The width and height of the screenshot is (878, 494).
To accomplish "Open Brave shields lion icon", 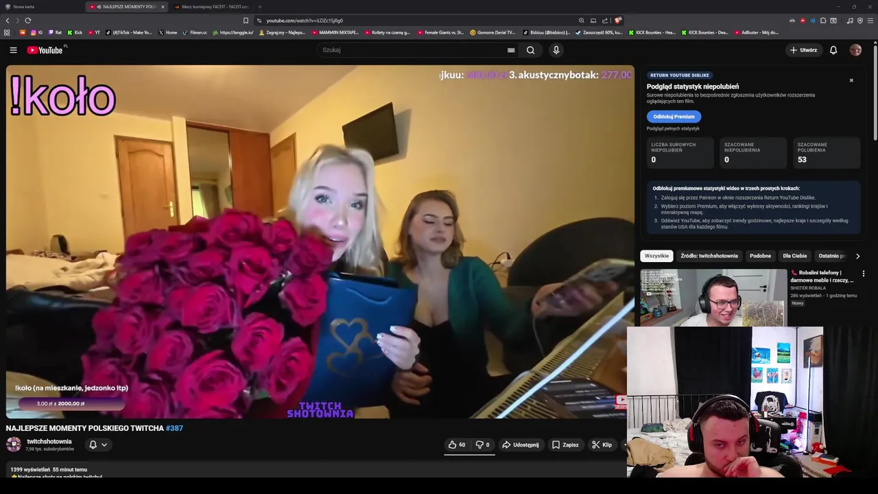I will pos(618,21).
